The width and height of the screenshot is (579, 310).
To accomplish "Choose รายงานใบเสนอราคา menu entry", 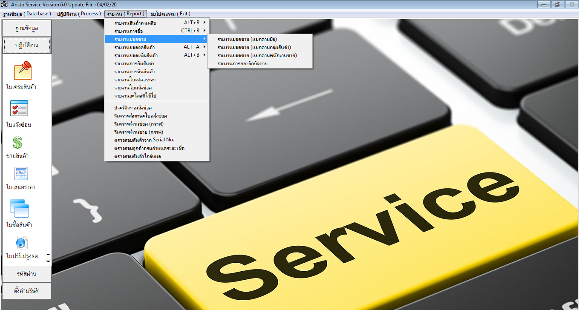I will coord(157,80).
